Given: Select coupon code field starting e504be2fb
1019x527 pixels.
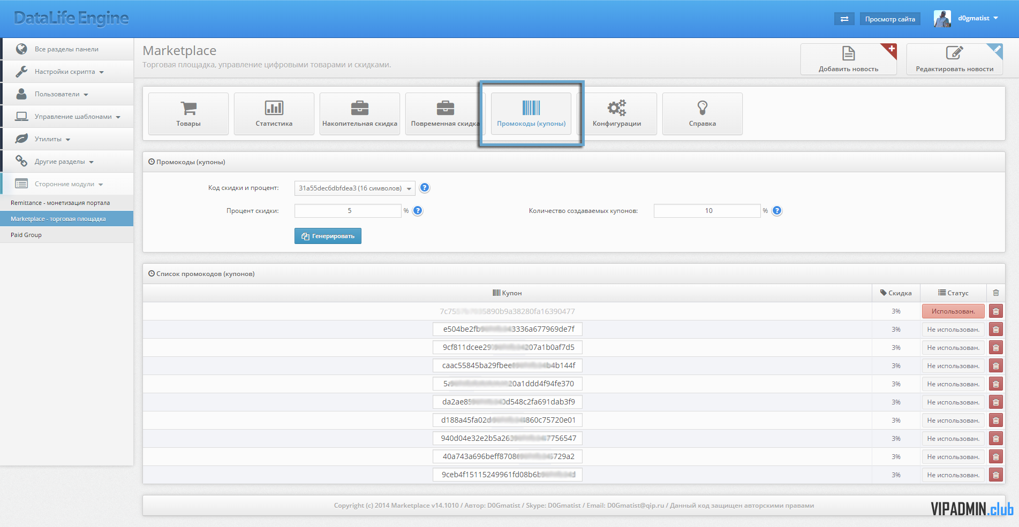Looking at the screenshot, I should (x=508, y=329).
